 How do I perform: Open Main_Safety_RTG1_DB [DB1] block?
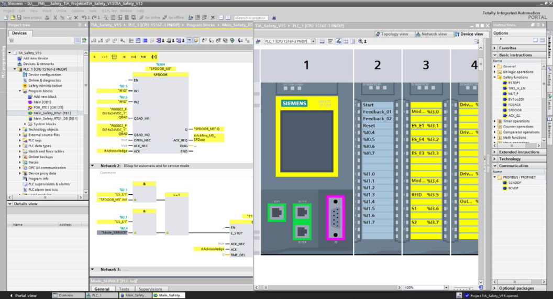55,118
